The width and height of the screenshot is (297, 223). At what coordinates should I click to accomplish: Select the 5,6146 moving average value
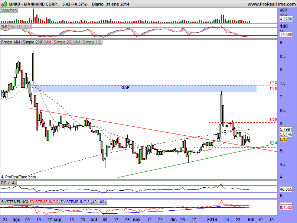[x=286, y=134]
